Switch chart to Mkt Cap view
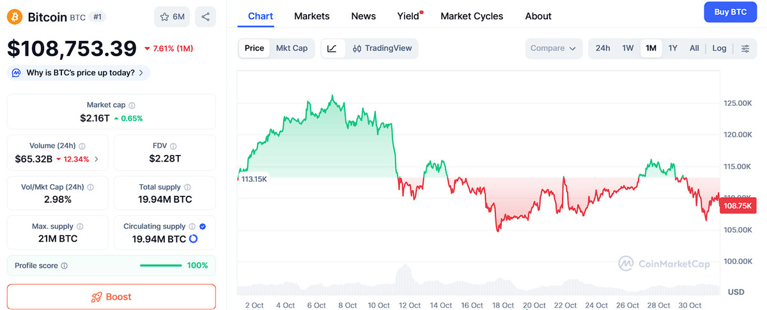Viewport: 767px width, 310px height. point(291,48)
